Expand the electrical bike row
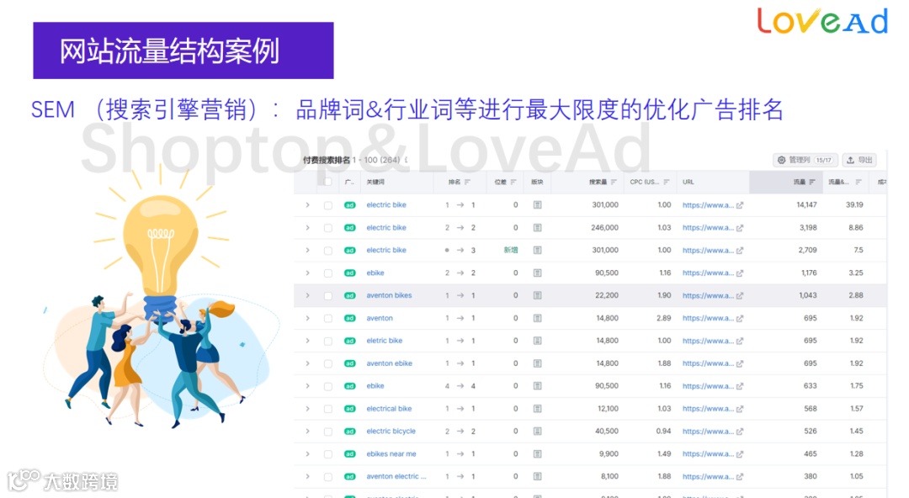This screenshot has width=909, height=498. [308, 409]
